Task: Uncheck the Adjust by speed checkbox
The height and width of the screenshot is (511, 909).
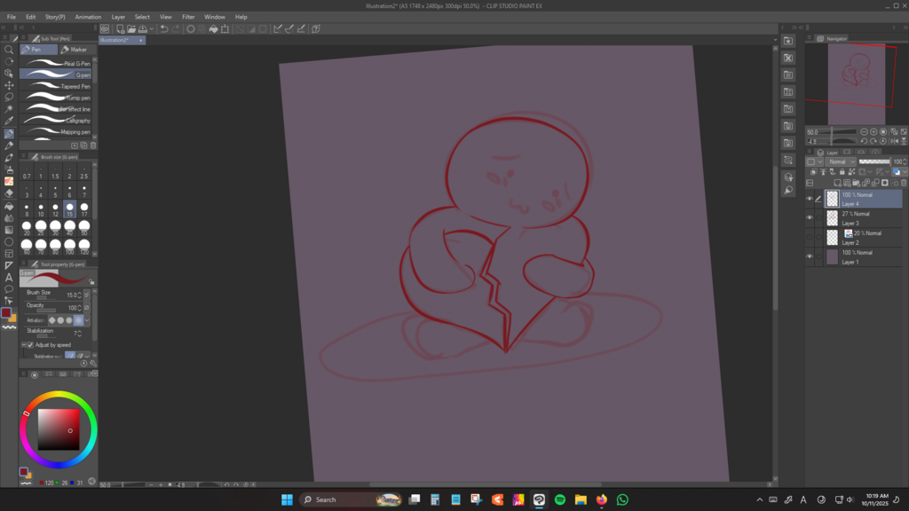Action: tap(30, 344)
